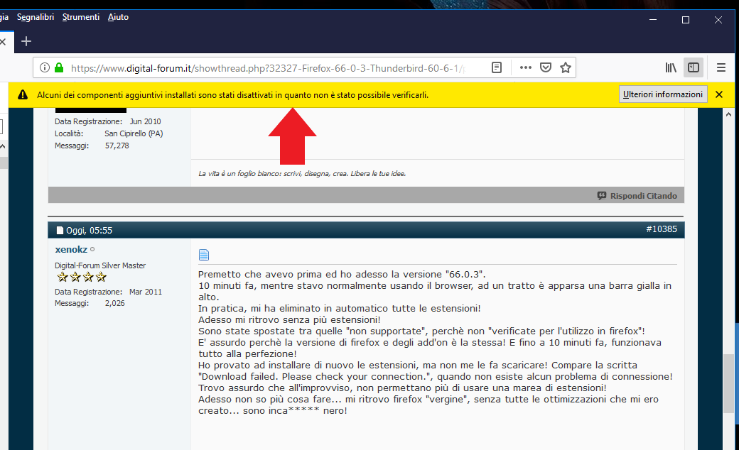Open the Segnalibri menu

(x=36, y=17)
